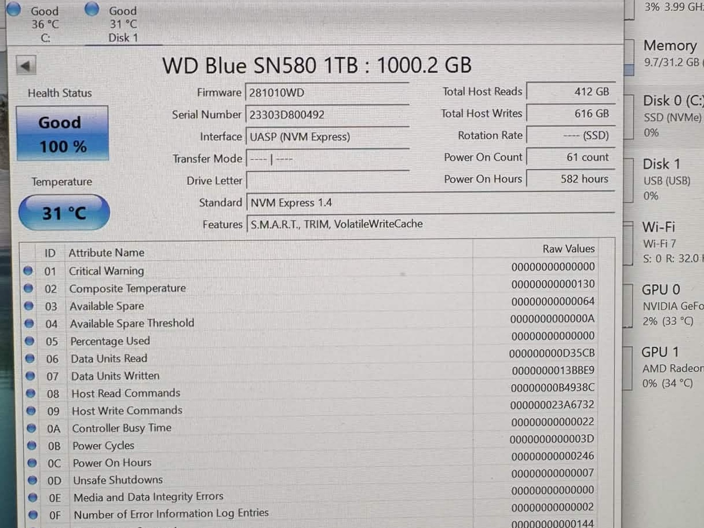
Task: Select the Available Spare Threshold attribute name
Action: 132,323
